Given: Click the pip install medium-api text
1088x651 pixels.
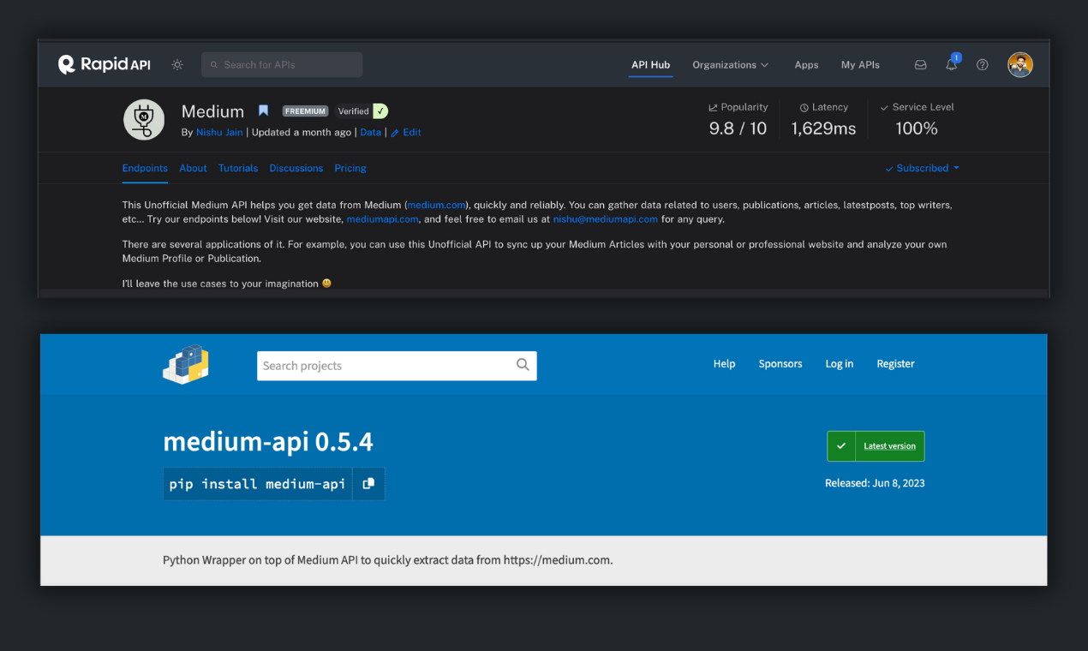Looking at the screenshot, I should coord(257,484).
